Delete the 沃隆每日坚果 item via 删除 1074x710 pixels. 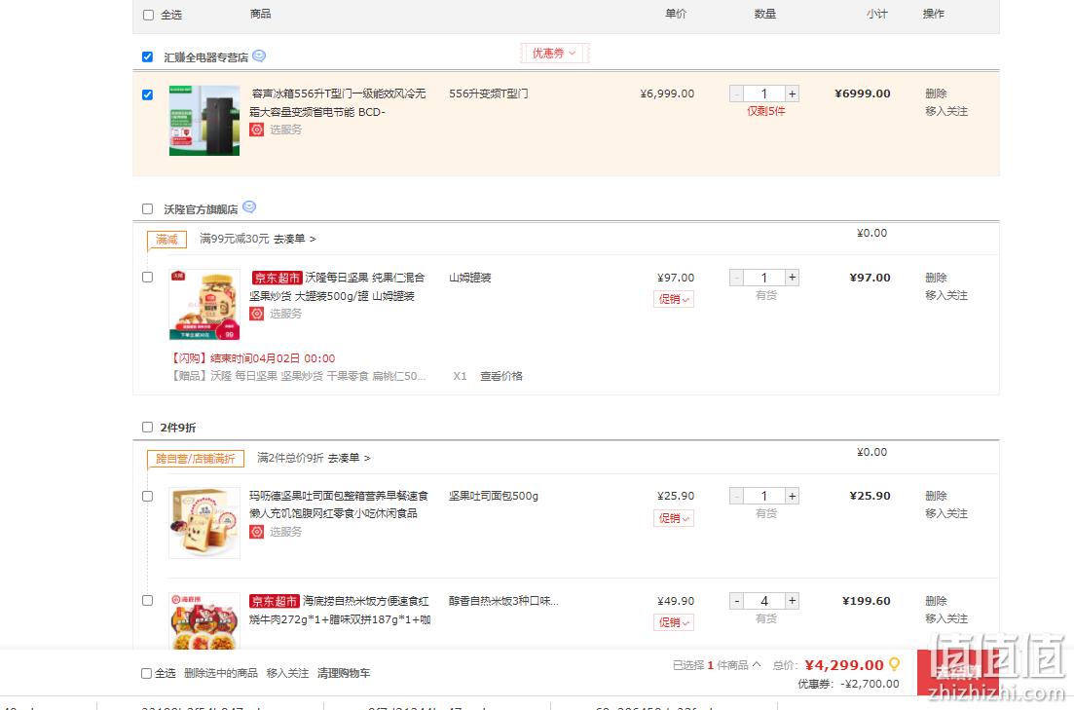936,278
